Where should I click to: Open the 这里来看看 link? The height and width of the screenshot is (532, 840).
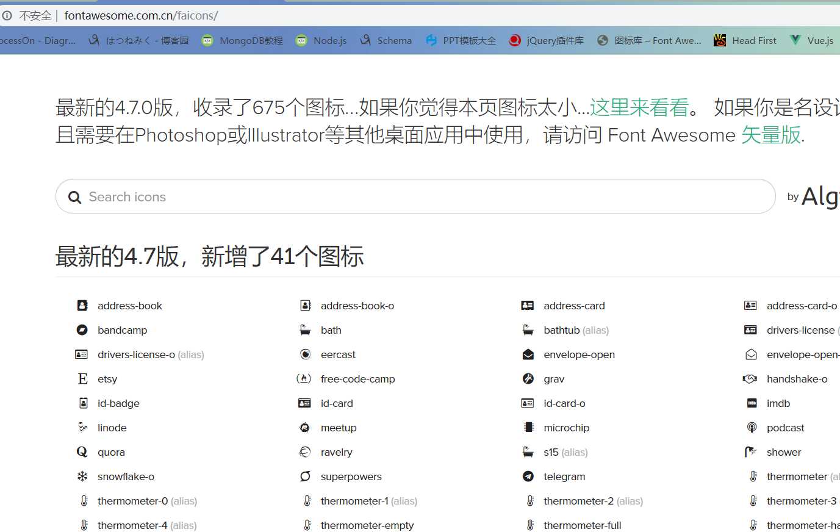click(639, 107)
